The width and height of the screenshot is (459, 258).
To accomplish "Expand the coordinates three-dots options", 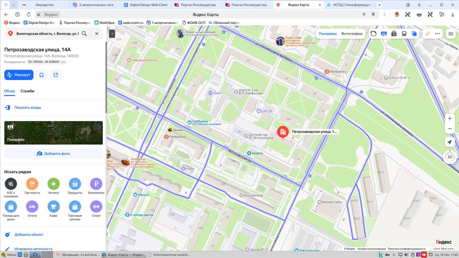I will (x=63, y=62).
